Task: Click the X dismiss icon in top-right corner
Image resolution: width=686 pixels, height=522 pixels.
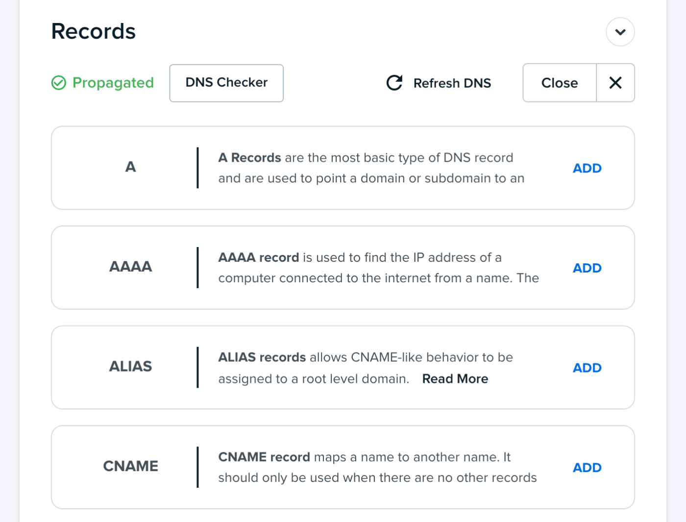Action: (x=615, y=83)
